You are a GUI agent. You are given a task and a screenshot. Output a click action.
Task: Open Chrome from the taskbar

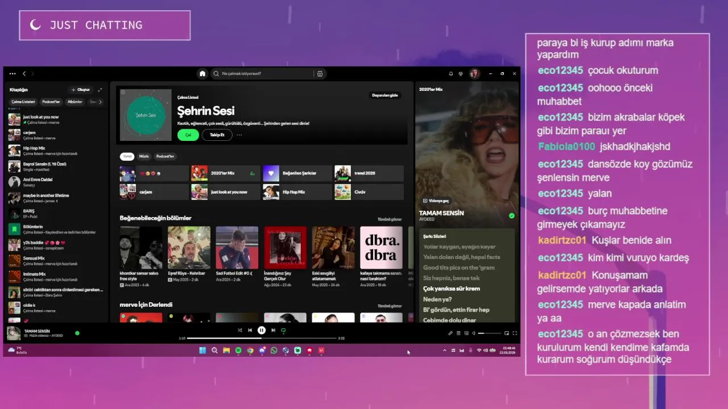(x=250, y=350)
